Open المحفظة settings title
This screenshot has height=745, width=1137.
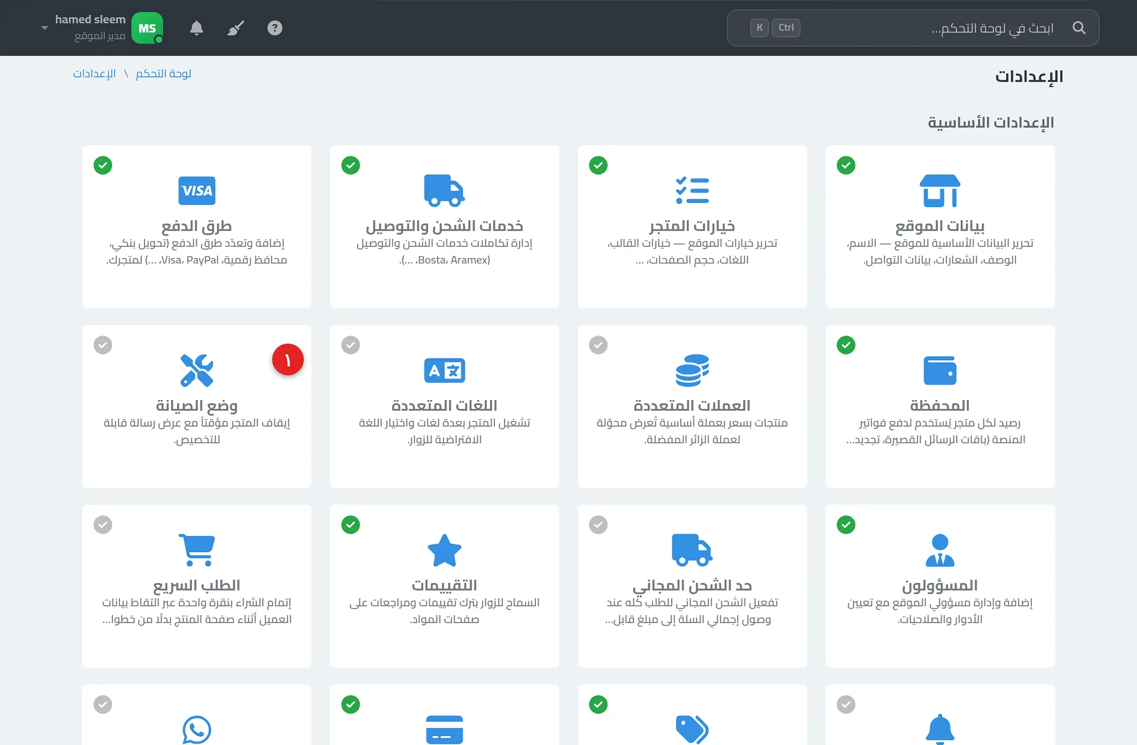coord(940,406)
